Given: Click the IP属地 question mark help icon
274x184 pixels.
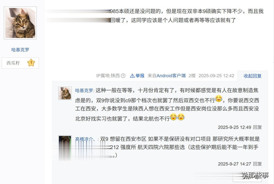Looking at the screenshot, I should click(x=123, y=75).
